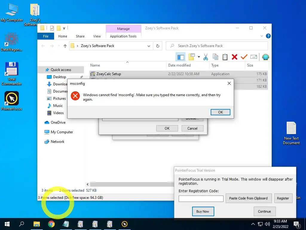This screenshot has height=230, width=306.
Task: Click the Manage contextual tab
Action: pyautogui.click(x=123, y=29)
